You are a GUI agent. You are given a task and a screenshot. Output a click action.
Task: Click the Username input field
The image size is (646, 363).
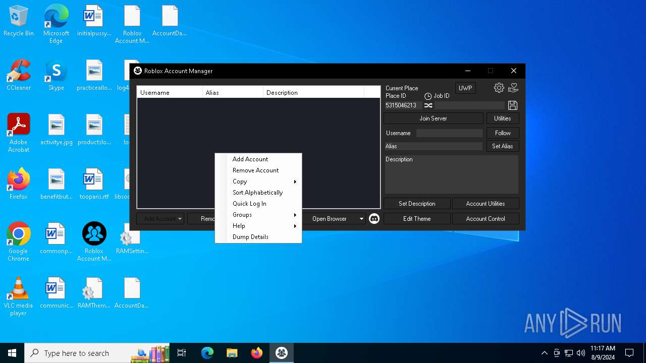pos(449,133)
